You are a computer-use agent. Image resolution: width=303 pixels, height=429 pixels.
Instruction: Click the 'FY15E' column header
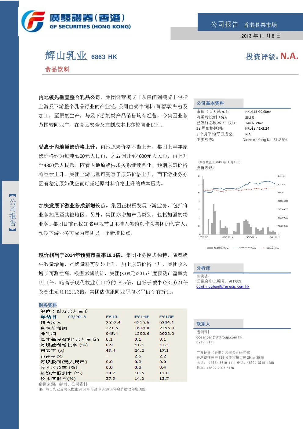tap(166, 317)
